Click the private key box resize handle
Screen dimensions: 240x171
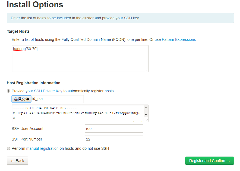click(147, 120)
